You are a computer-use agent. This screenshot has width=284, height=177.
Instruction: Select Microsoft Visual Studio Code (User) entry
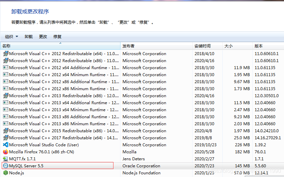(44, 145)
